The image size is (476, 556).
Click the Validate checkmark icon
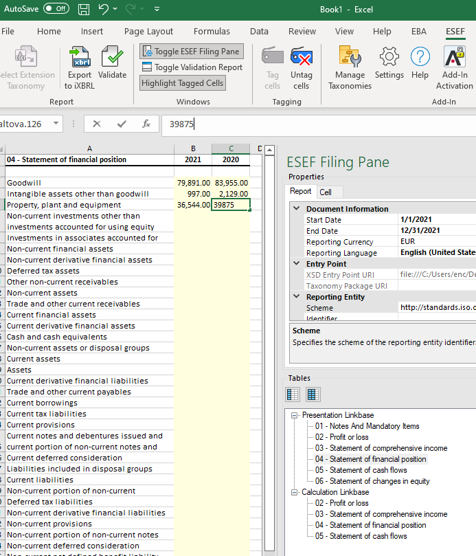tap(112, 58)
